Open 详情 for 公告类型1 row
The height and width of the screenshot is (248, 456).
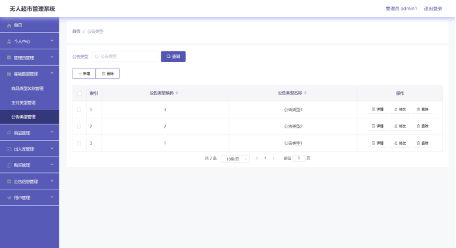pos(378,143)
